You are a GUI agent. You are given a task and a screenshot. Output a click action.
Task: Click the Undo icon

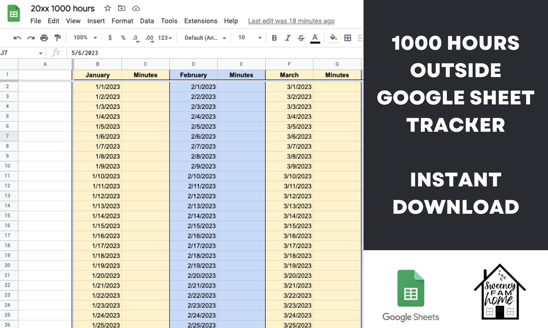tap(17, 37)
